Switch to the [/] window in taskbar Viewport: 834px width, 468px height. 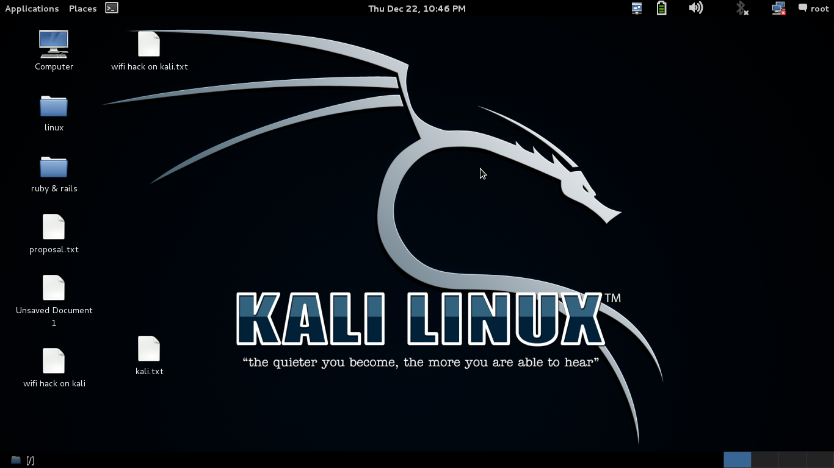(x=23, y=460)
